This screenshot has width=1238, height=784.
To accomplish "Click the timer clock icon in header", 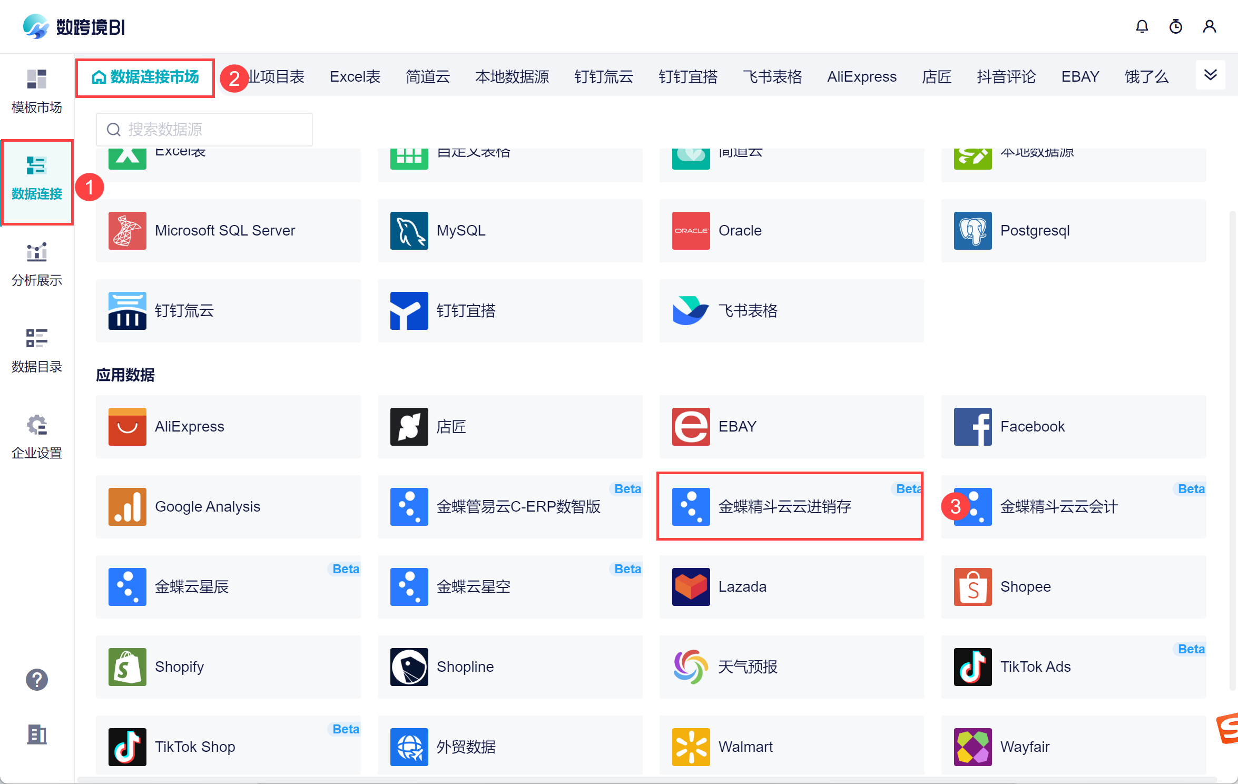I will click(1175, 26).
